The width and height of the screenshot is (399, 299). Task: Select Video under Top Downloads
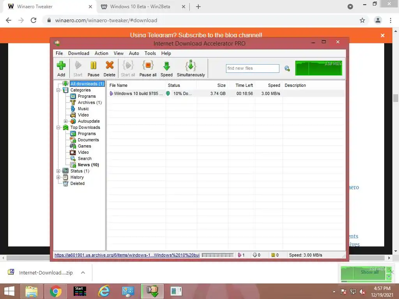(x=83, y=152)
